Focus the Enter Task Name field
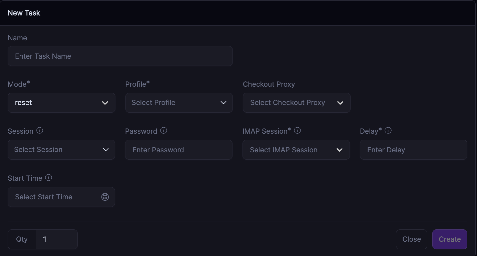Screen dimensions: 477x256 point(120,56)
